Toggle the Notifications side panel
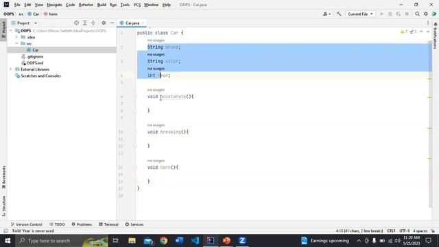The image size is (439, 247). pyautogui.click(x=436, y=36)
